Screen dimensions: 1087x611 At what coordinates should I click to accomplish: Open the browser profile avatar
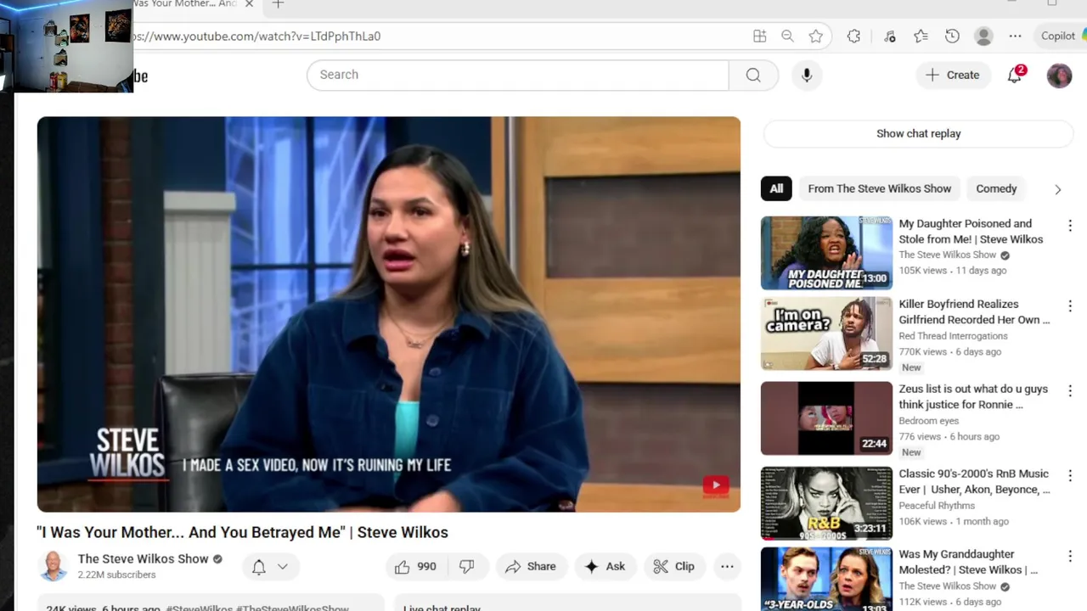click(983, 36)
